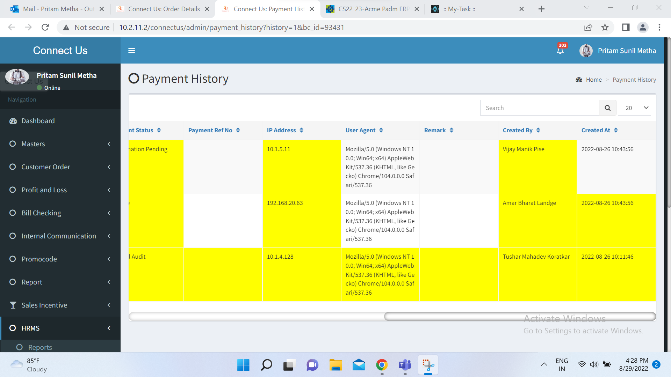
Task: Open Chrome three-dot menu
Action: pyautogui.click(x=659, y=27)
